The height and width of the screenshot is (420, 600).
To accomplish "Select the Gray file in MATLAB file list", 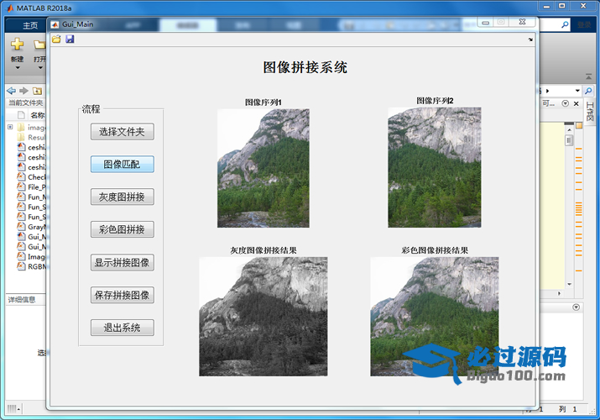I will tap(32, 227).
